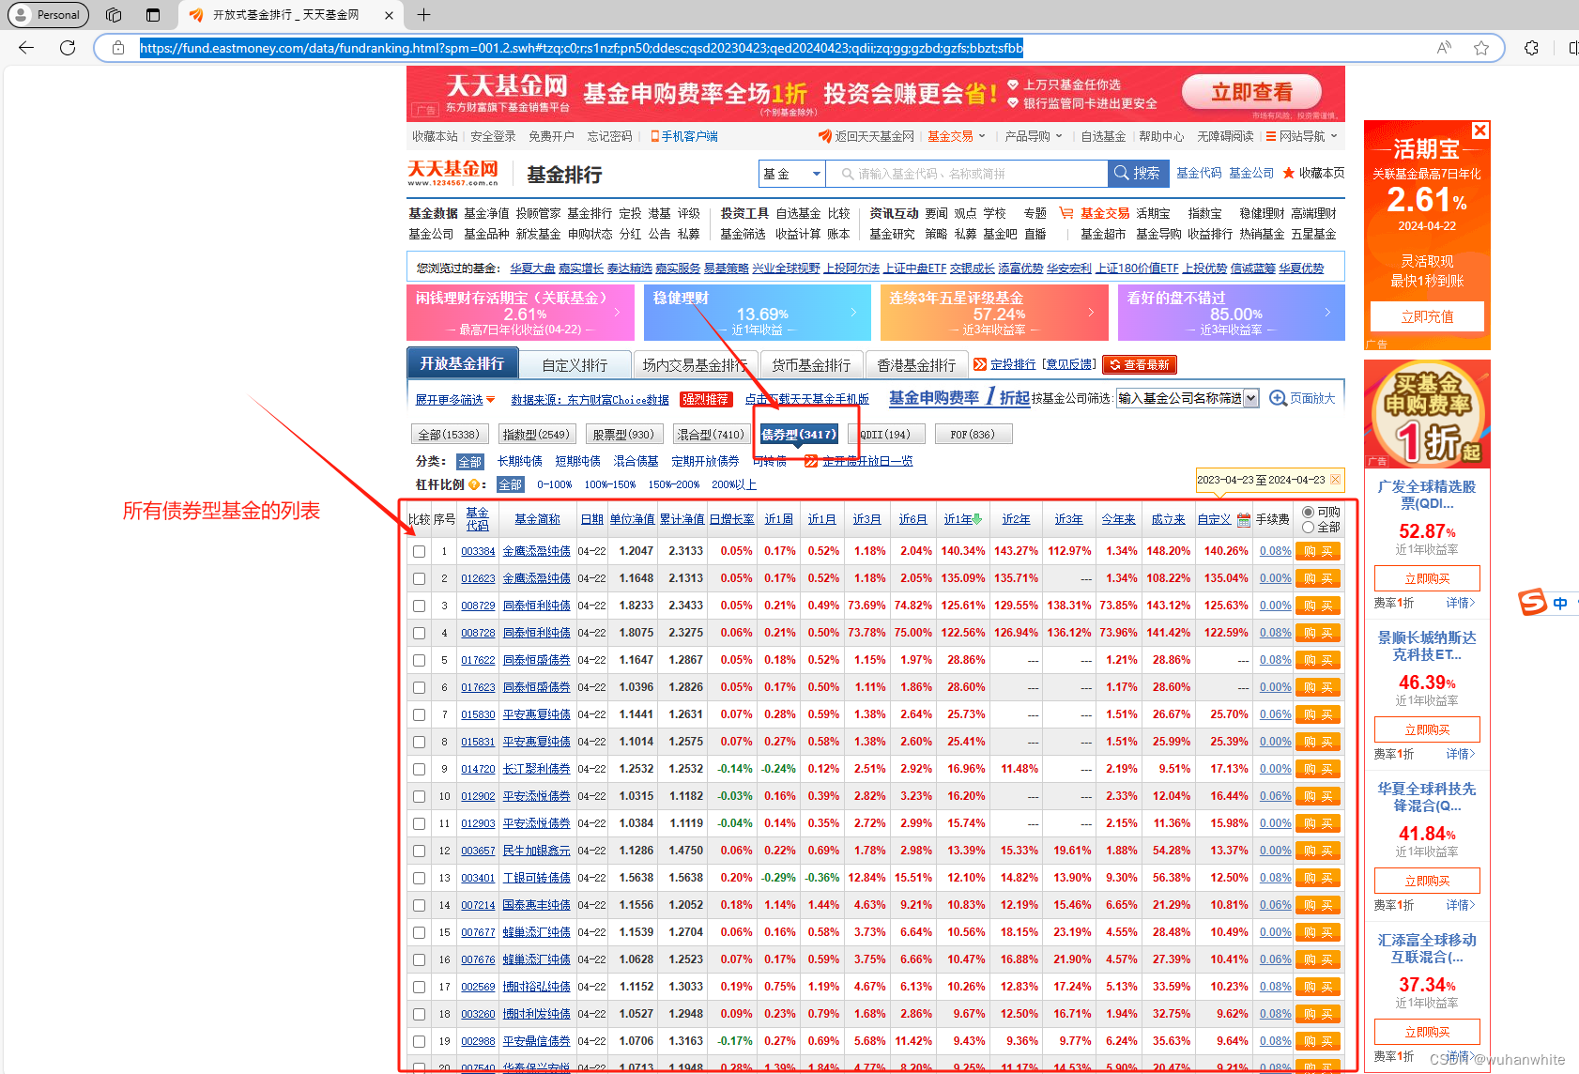Image resolution: width=1579 pixels, height=1074 pixels.
Task: Click the browser address bar URL
Action: [x=581, y=48]
